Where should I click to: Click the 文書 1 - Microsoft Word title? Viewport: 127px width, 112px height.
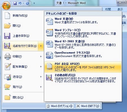tap(71, 3)
